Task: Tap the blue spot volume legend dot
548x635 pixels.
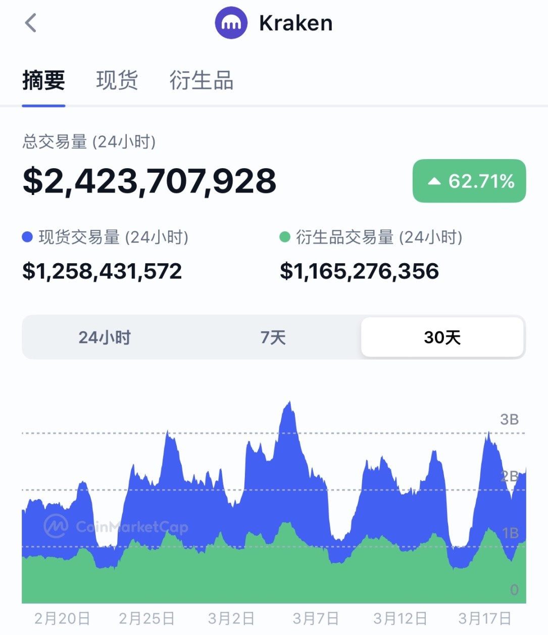Action: coord(28,237)
